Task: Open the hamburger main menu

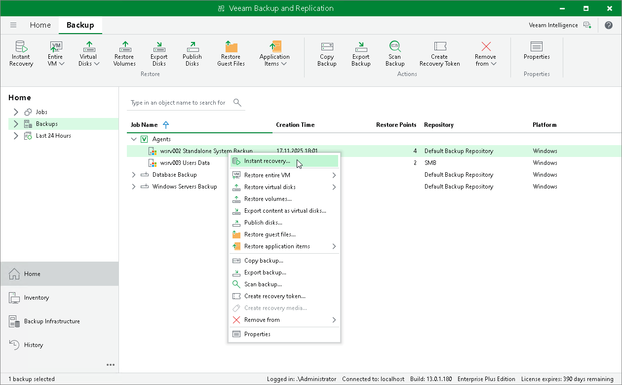Action: 13,25
